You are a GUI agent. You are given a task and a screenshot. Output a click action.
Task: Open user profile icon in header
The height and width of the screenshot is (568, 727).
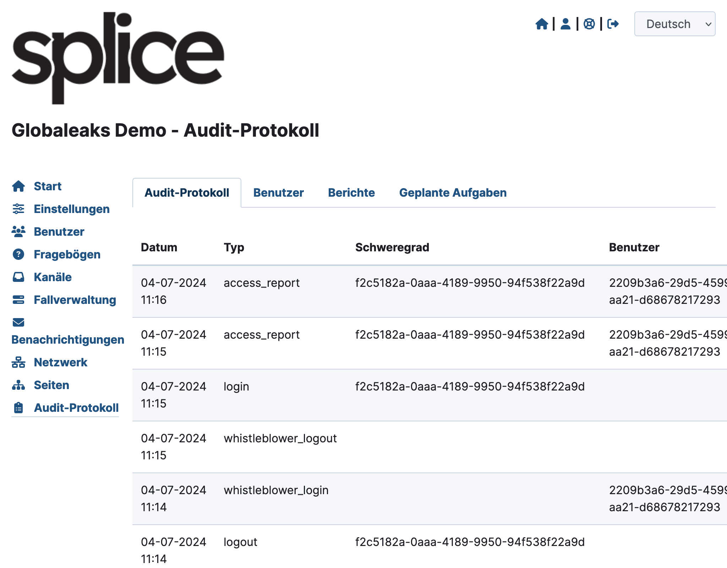pyautogui.click(x=565, y=24)
